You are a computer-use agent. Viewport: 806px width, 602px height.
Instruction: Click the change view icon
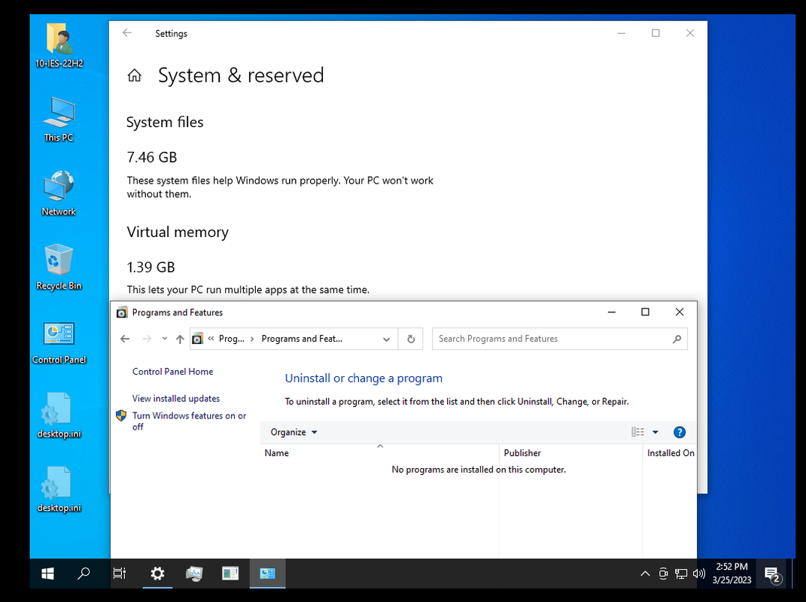(x=638, y=433)
